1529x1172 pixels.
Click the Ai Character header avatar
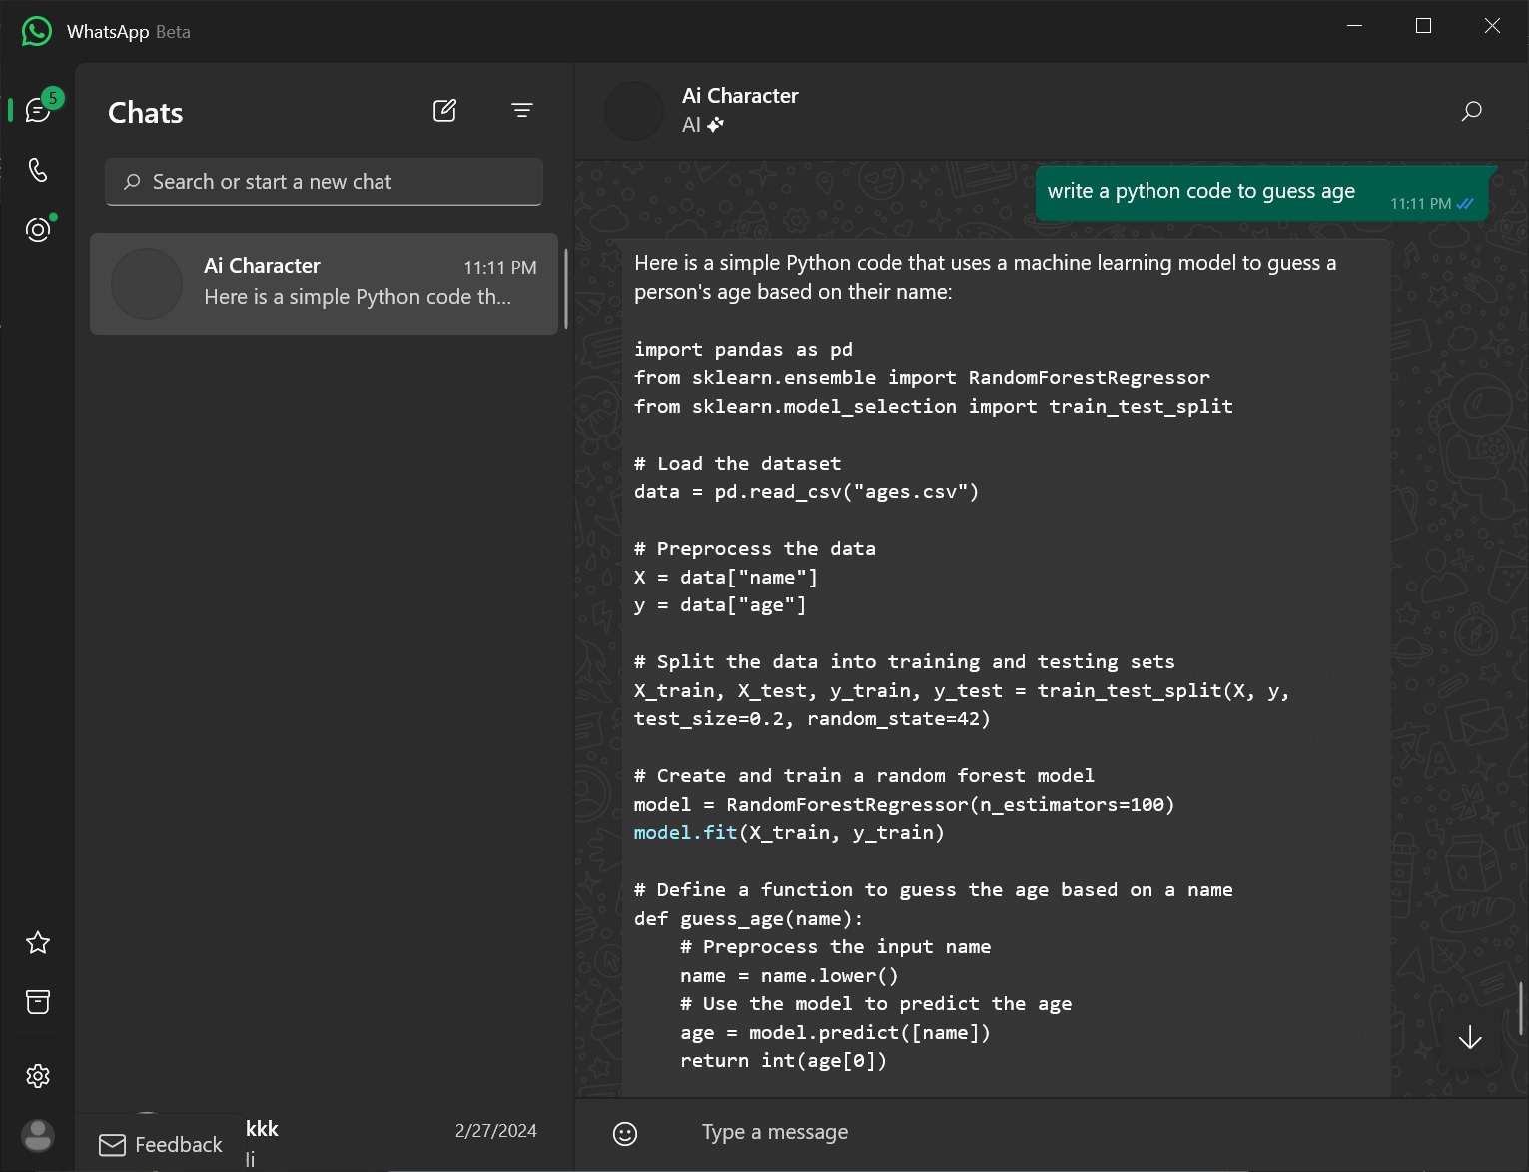point(634,111)
